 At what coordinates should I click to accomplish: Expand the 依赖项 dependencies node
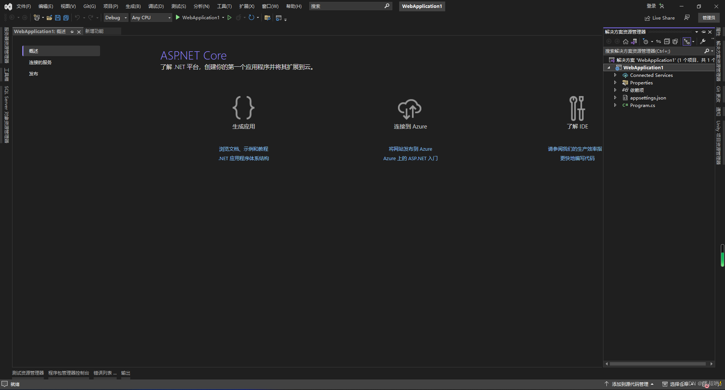pos(615,90)
